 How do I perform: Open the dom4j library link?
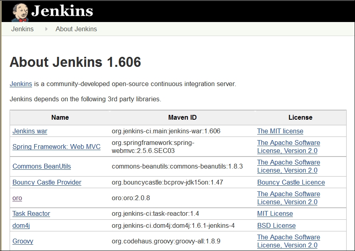click(x=21, y=225)
